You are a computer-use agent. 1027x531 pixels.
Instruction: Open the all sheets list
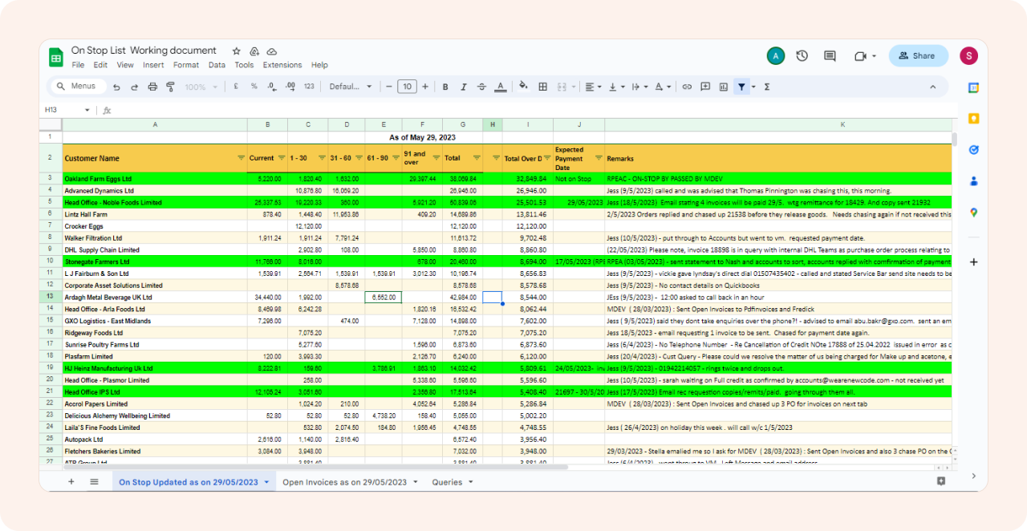pyautogui.click(x=94, y=481)
